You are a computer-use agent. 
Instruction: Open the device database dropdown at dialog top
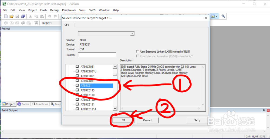(132, 34)
